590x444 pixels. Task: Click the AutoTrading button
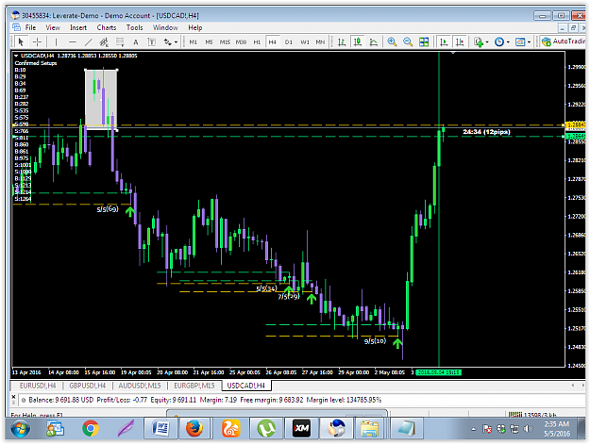564,41
